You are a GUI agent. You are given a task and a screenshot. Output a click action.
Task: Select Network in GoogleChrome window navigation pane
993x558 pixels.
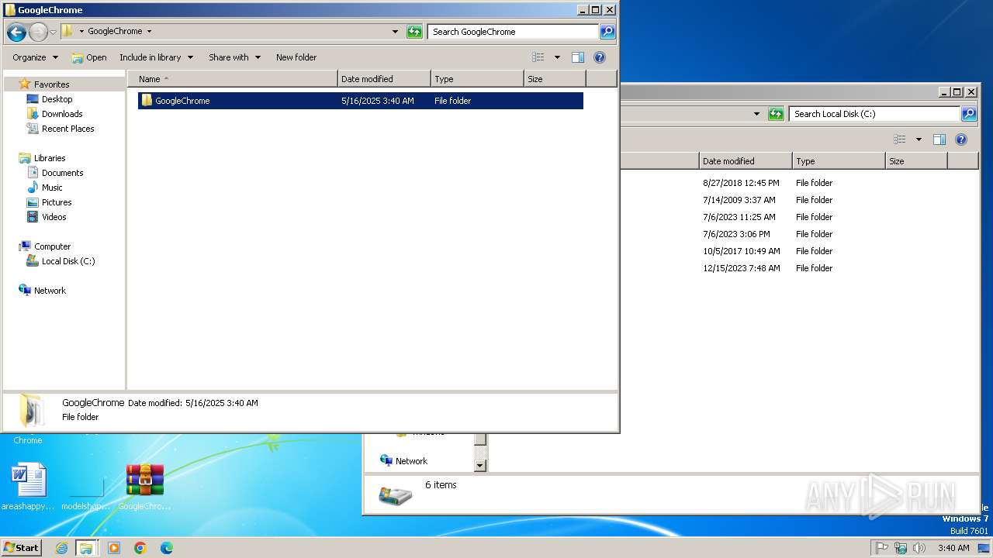(50, 291)
